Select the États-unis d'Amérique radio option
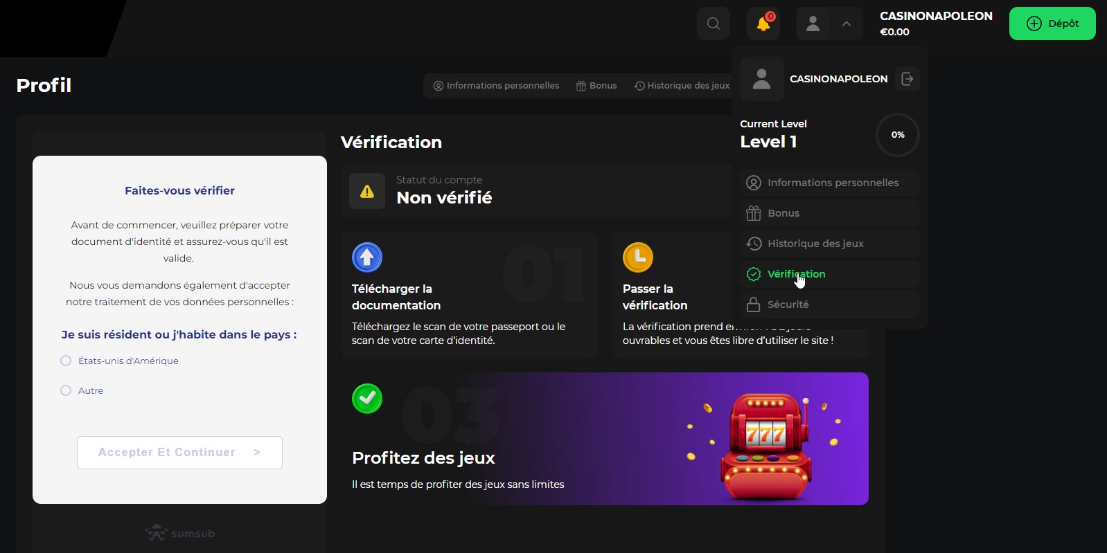This screenshot has width=1107, height=553. pyautogui.click(x=66, y=361)
